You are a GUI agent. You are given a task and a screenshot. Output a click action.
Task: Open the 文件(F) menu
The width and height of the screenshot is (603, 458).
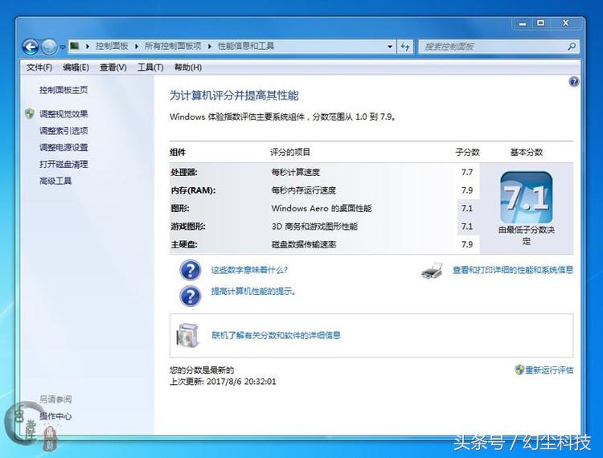[x=39, y=67]
